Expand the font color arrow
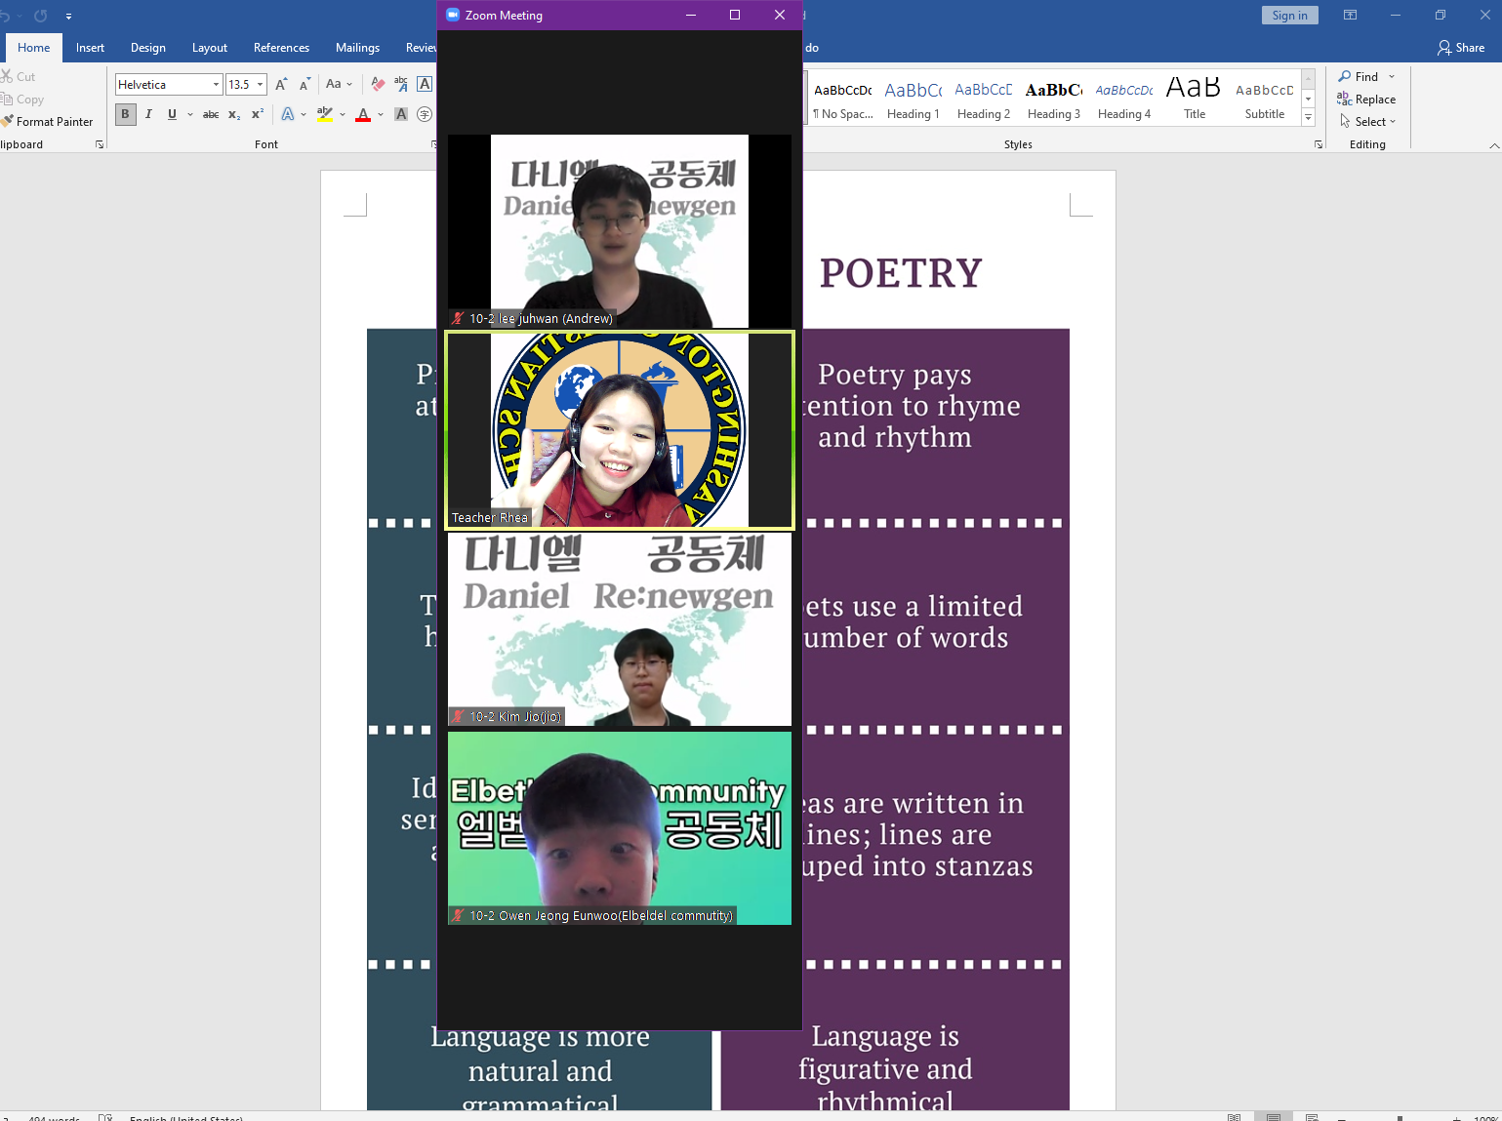 [381, 114]
